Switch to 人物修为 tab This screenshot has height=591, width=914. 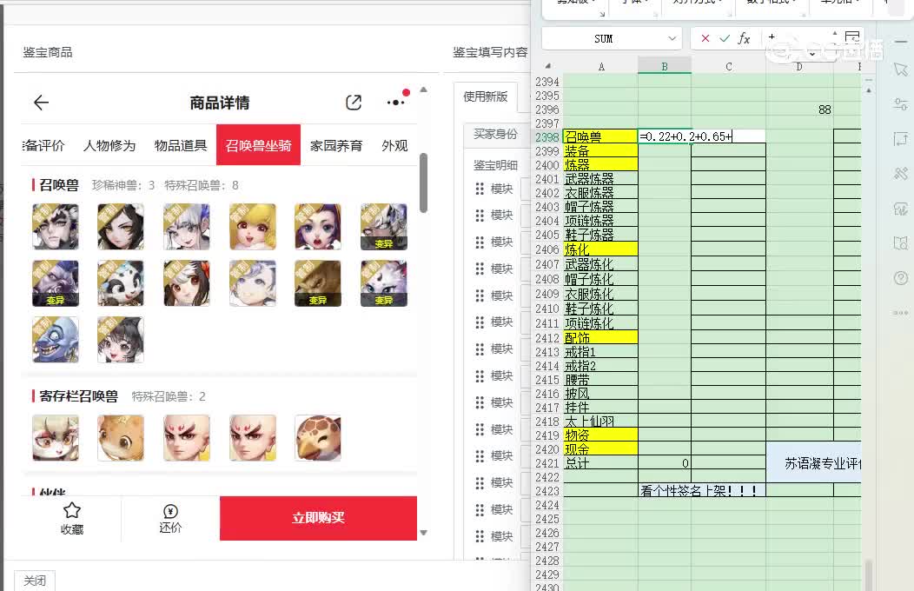(x=109, y=145)
